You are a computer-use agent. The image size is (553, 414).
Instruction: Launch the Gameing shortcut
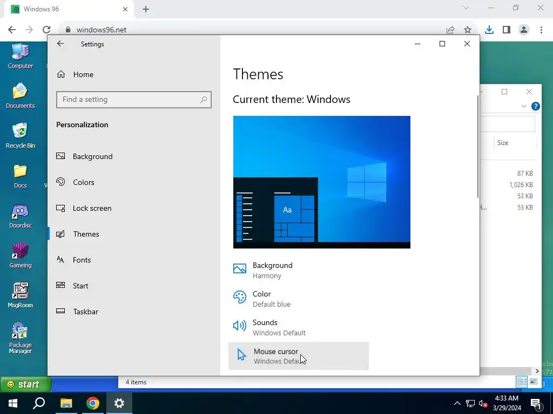pyautogui.click(x=20, y=256)
